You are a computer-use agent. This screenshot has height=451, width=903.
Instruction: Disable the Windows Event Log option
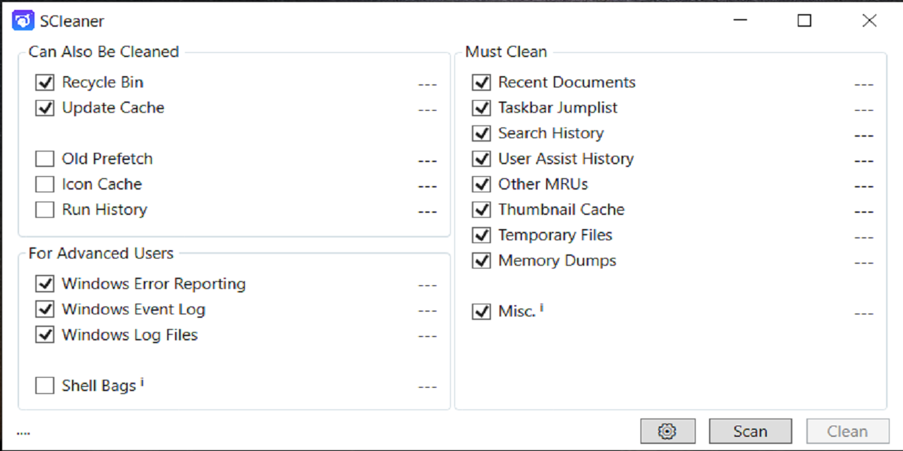[44, 309]
